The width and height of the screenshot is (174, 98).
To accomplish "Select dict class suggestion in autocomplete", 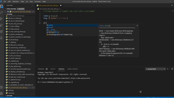I will 72,25.
